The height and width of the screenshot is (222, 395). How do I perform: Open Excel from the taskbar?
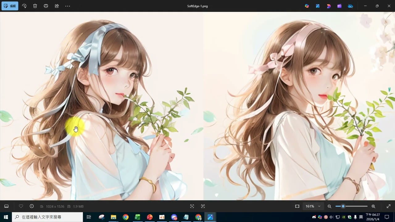click(137, 217)
